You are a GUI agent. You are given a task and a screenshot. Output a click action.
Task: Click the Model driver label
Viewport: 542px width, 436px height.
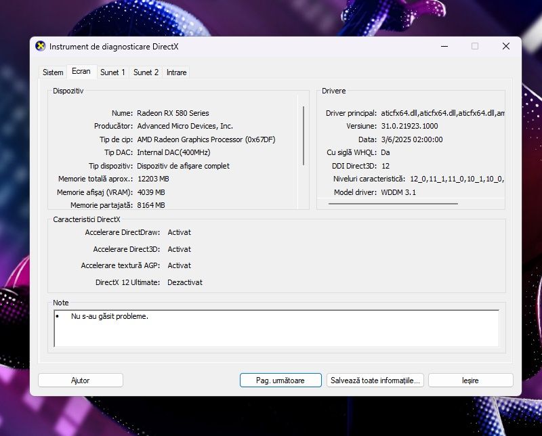[x=355, y=192]
